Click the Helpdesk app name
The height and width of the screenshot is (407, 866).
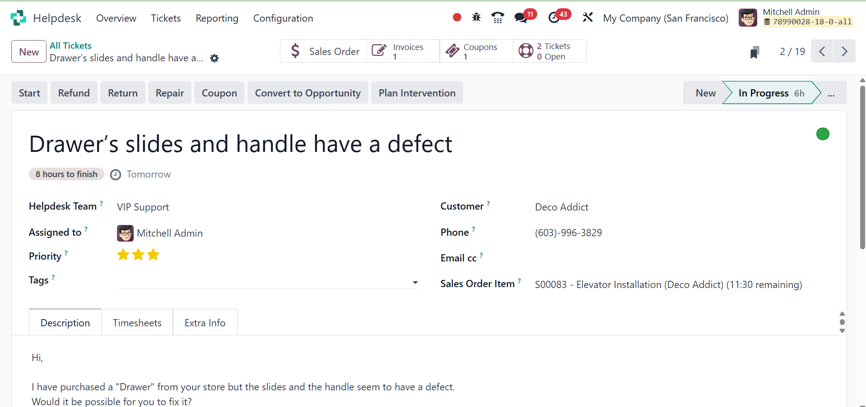pyautogui.click(x=57, y=18)
